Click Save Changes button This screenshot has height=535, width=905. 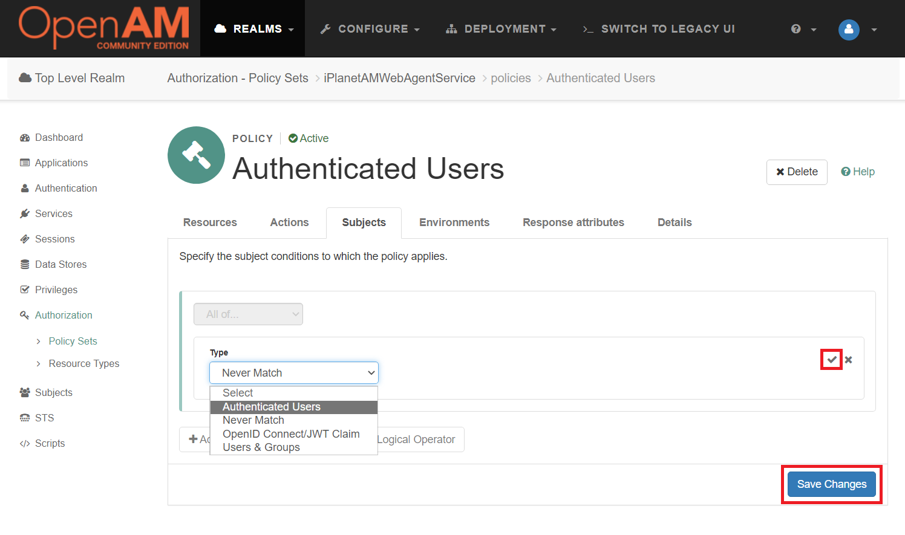pos(832,484)
